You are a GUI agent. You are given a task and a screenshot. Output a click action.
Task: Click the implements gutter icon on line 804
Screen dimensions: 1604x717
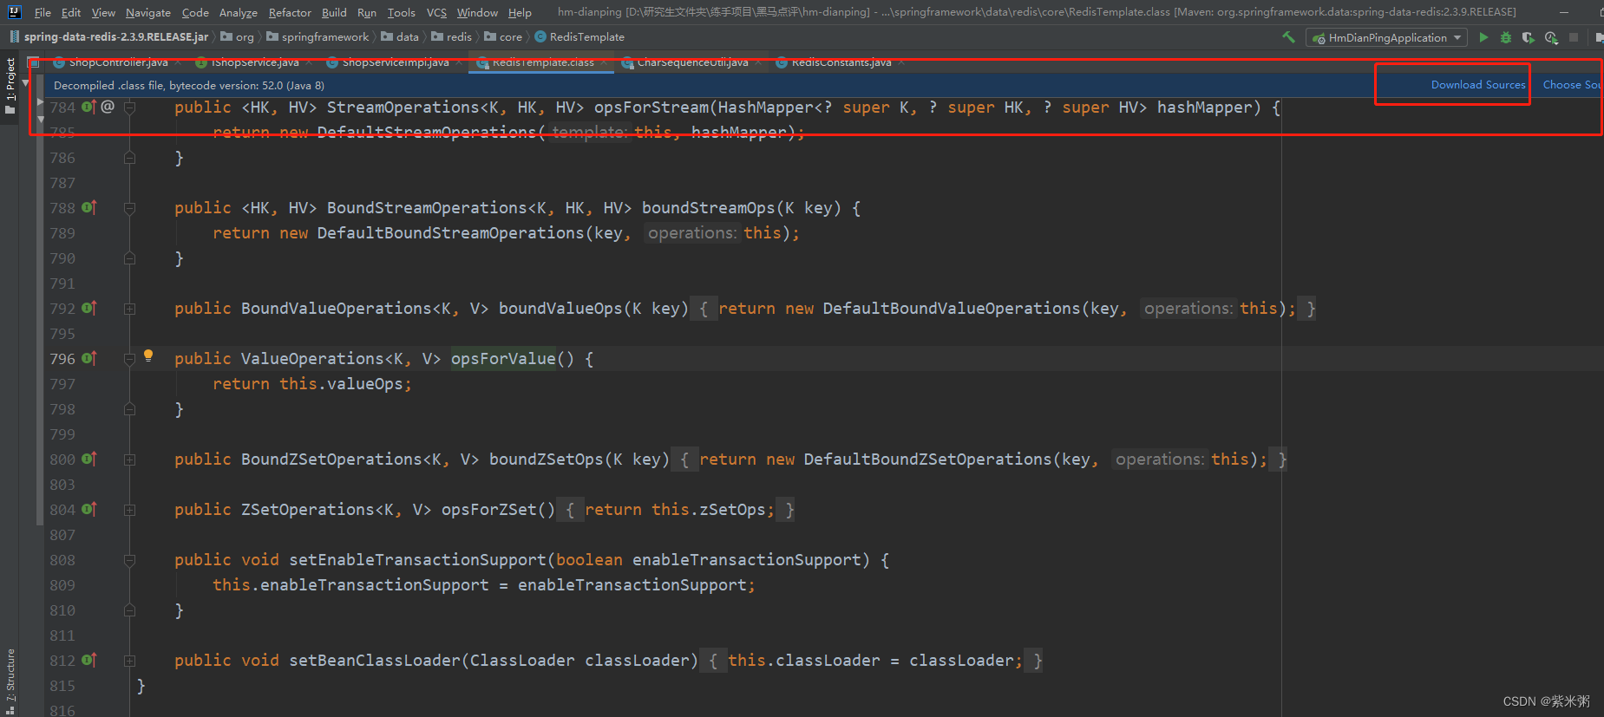[x=88, y=509]
